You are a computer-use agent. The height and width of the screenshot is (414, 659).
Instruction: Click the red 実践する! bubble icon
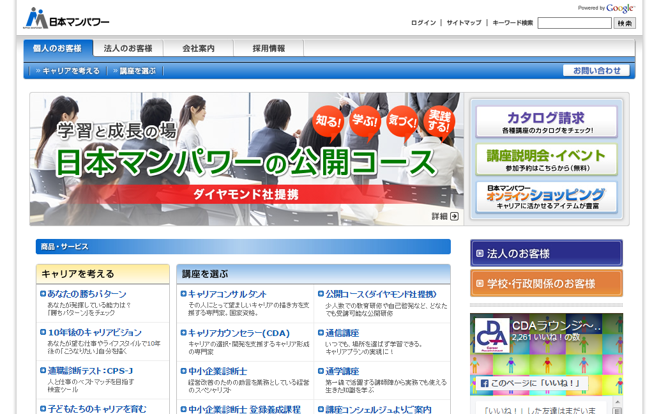(439, 119)
